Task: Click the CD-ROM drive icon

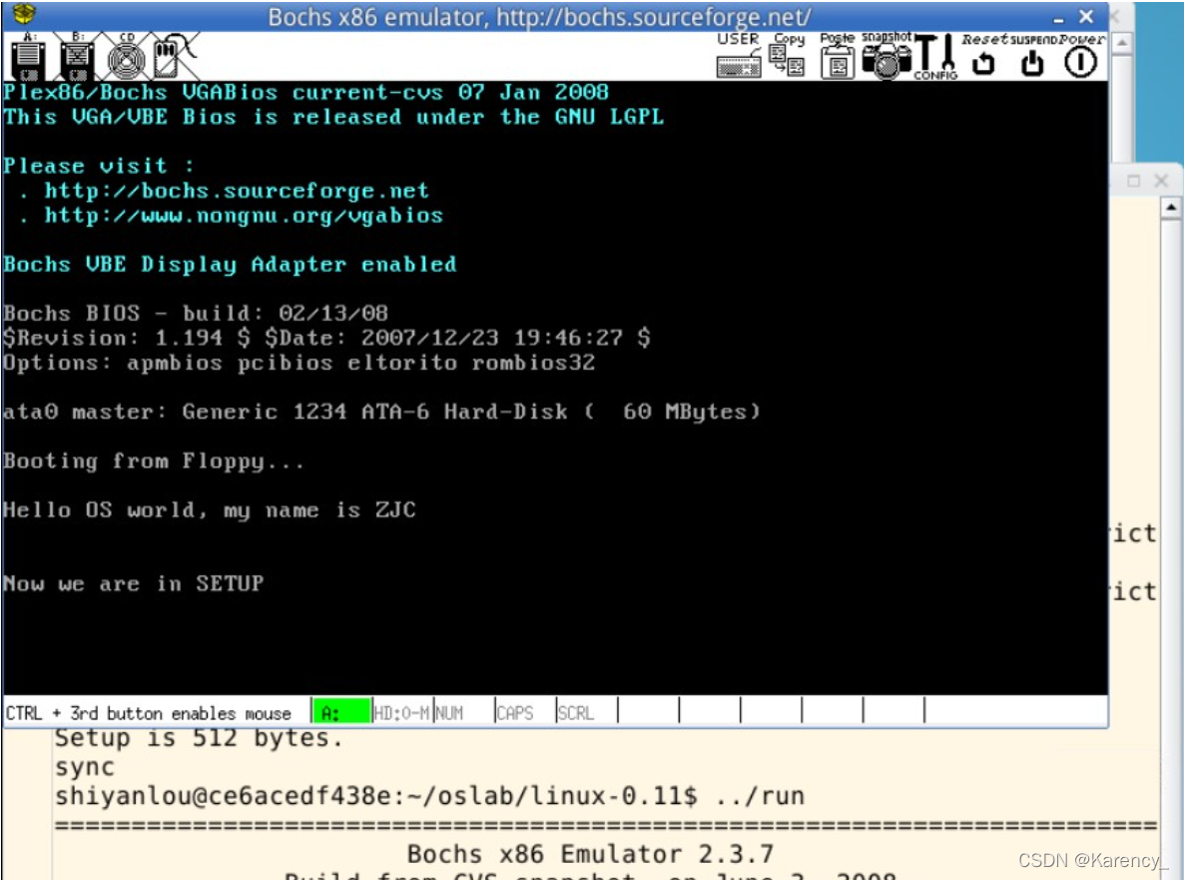Action: pyautogui.click(x=126, y=57)
